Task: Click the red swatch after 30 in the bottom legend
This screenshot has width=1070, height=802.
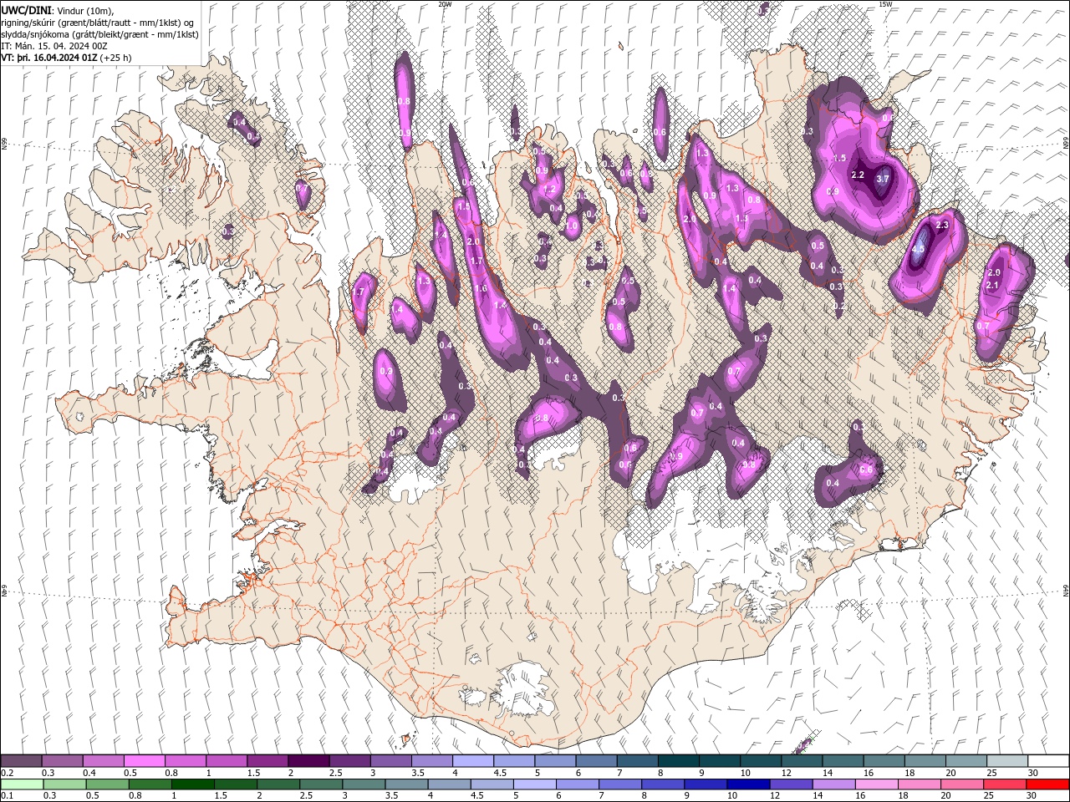Action: click(x=1047, y=784)
